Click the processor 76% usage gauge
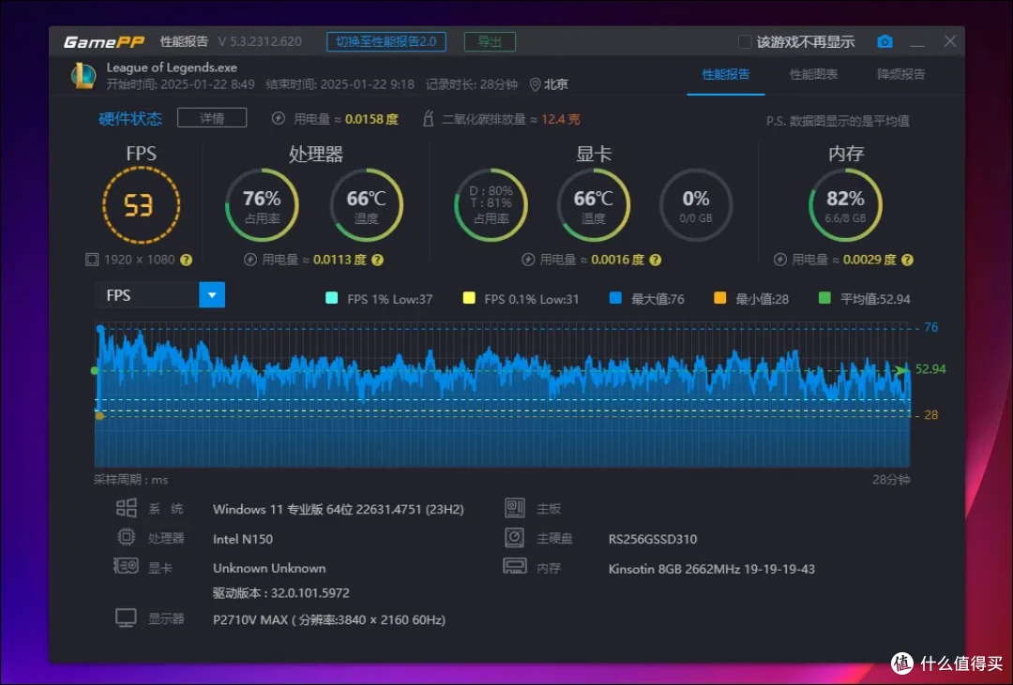This screenshot has width=1013, height=685. click(x=262, y=205)
